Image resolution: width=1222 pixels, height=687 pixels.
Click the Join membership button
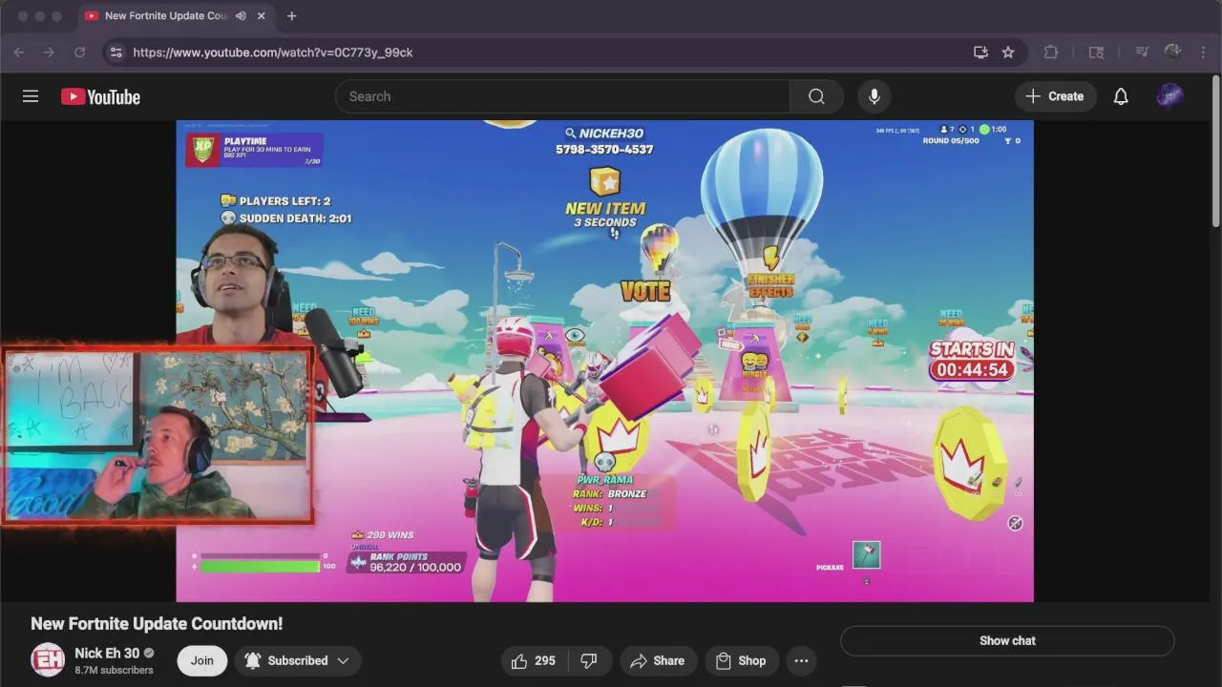pyautogui.click(x=201, y=660)
